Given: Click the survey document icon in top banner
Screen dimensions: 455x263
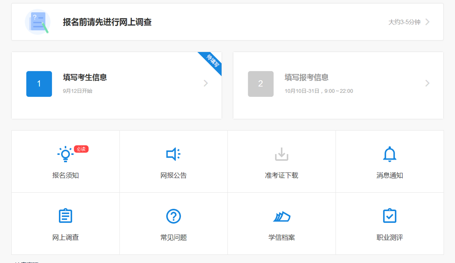Looking at the screenshot, I should pos(38,22).
